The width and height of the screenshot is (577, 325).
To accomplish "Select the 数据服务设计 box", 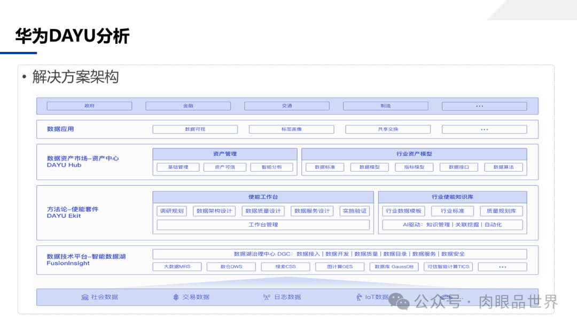I will pos(312,211).
